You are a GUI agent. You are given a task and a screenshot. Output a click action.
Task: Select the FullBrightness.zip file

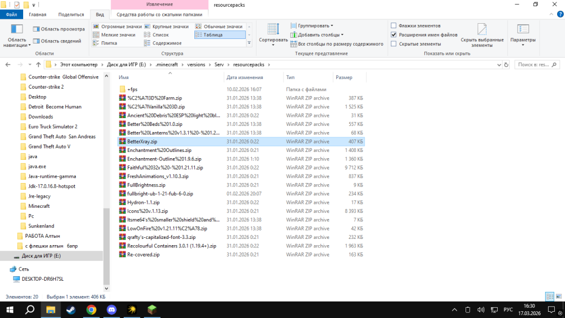[x=146, y=185]
